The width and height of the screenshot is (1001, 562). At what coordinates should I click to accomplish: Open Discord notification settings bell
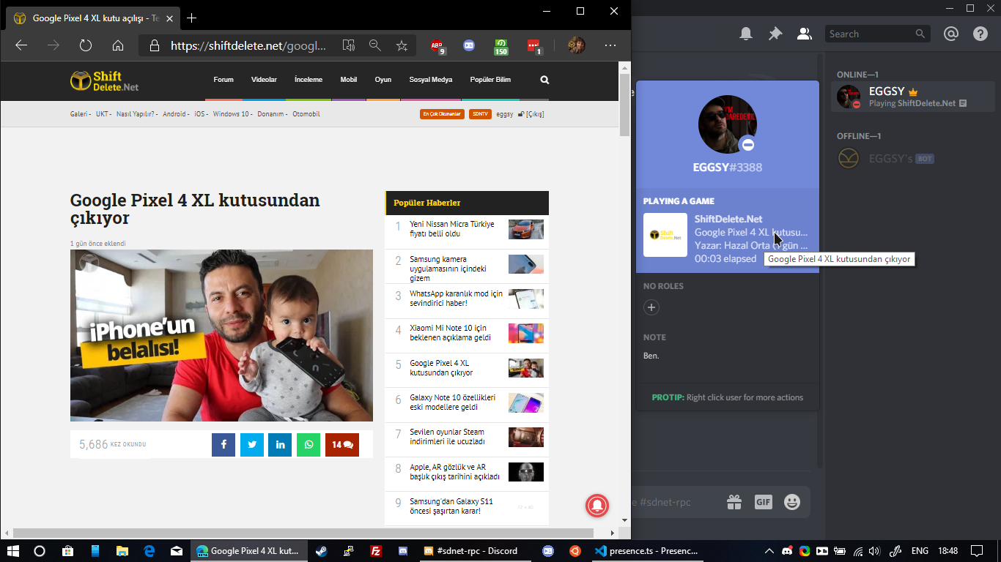click(x=746, y=34)
